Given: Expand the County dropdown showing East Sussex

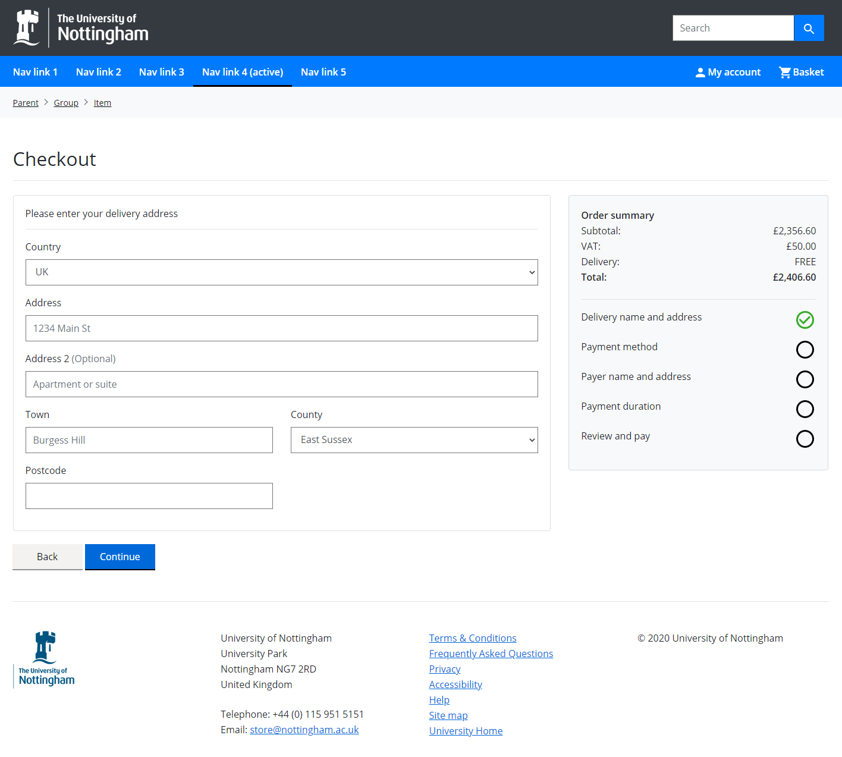Looking at the screenshot, I should point(414,440).
